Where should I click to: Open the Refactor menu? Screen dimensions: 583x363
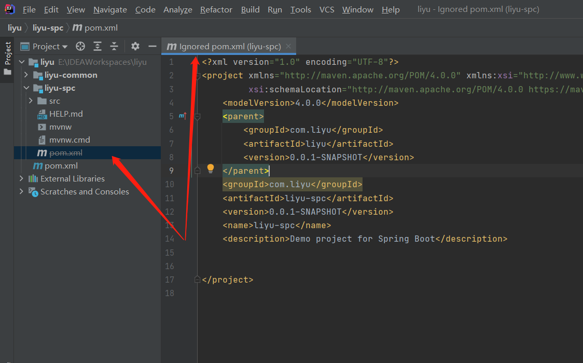(216, 10)
